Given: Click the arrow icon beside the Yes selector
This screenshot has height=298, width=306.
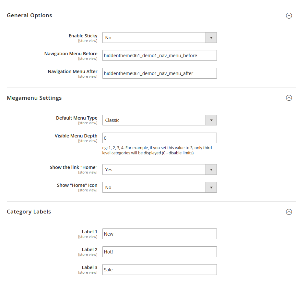Looking at the screenshot, I should [x=211, y=169].
